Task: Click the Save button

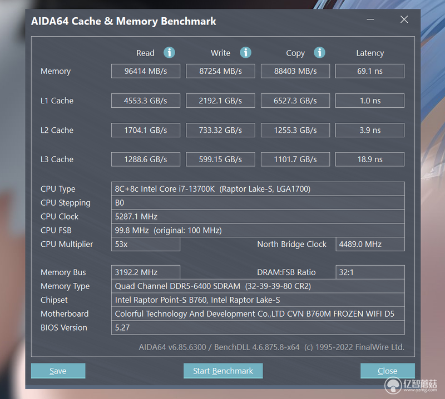Action: click(58, 371)
